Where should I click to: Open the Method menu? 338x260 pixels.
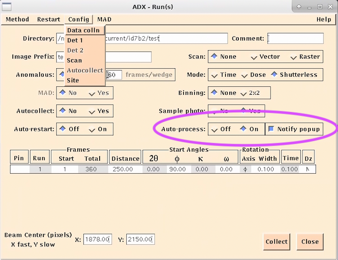pyautogui.click(x=17, y=19)
